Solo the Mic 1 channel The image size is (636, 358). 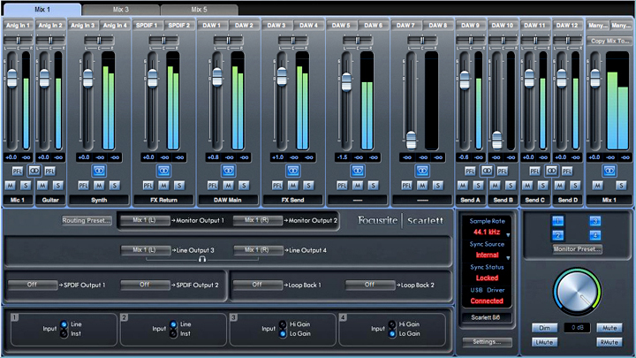point(25,185)
